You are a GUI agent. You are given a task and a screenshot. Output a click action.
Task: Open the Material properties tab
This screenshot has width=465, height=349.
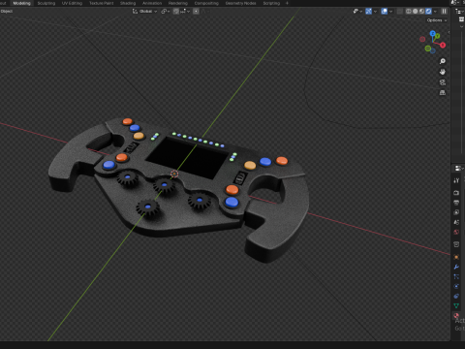456,315
